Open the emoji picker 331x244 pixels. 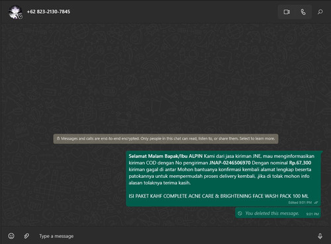(11, 236)
